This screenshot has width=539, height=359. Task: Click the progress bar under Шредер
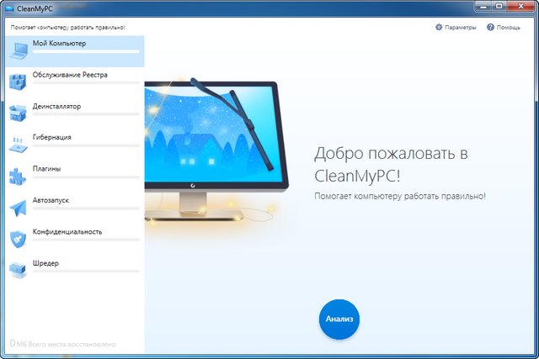86,271
